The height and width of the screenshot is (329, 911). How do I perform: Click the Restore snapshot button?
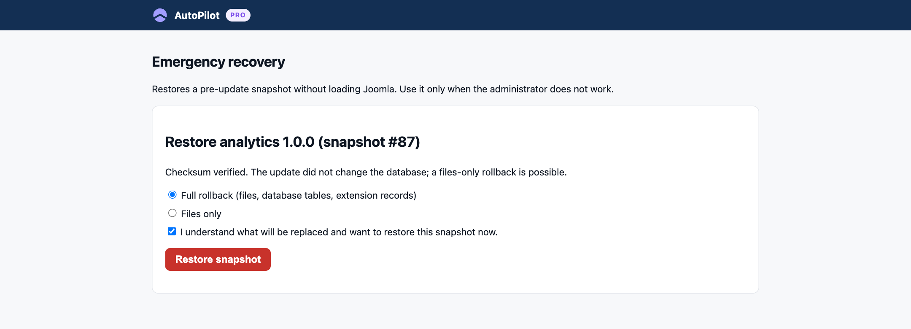pyautogui.click(x=218, y=259)
